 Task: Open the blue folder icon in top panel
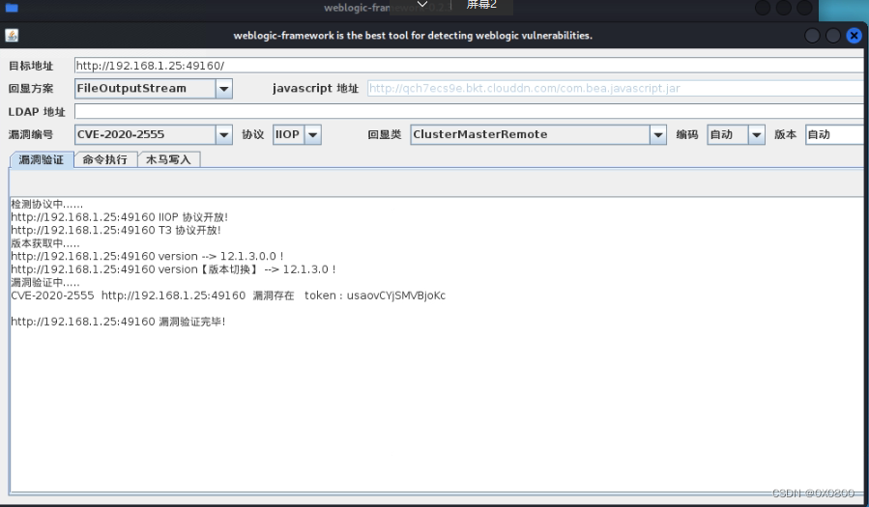pos(12,7)
